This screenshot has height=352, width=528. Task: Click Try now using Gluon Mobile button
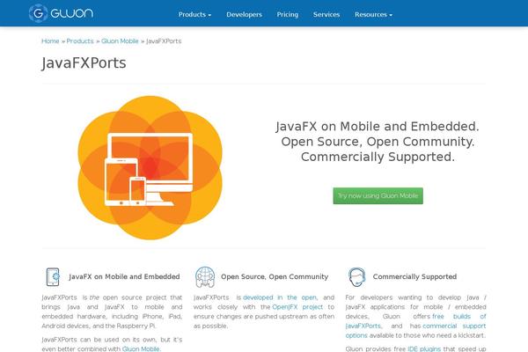[x=378, y=195]
